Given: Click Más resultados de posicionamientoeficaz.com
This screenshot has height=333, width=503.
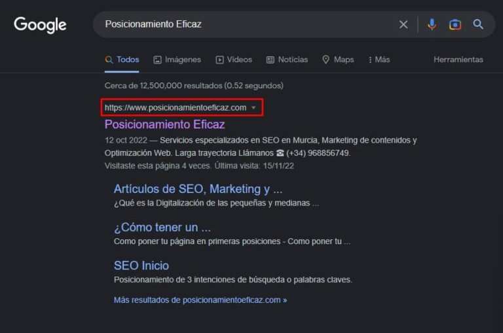Looking at the screenshot, I should [200, 300].
